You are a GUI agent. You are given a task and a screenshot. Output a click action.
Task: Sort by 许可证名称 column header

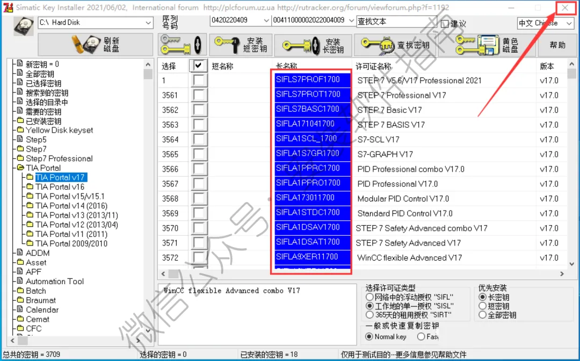point(373,66)
